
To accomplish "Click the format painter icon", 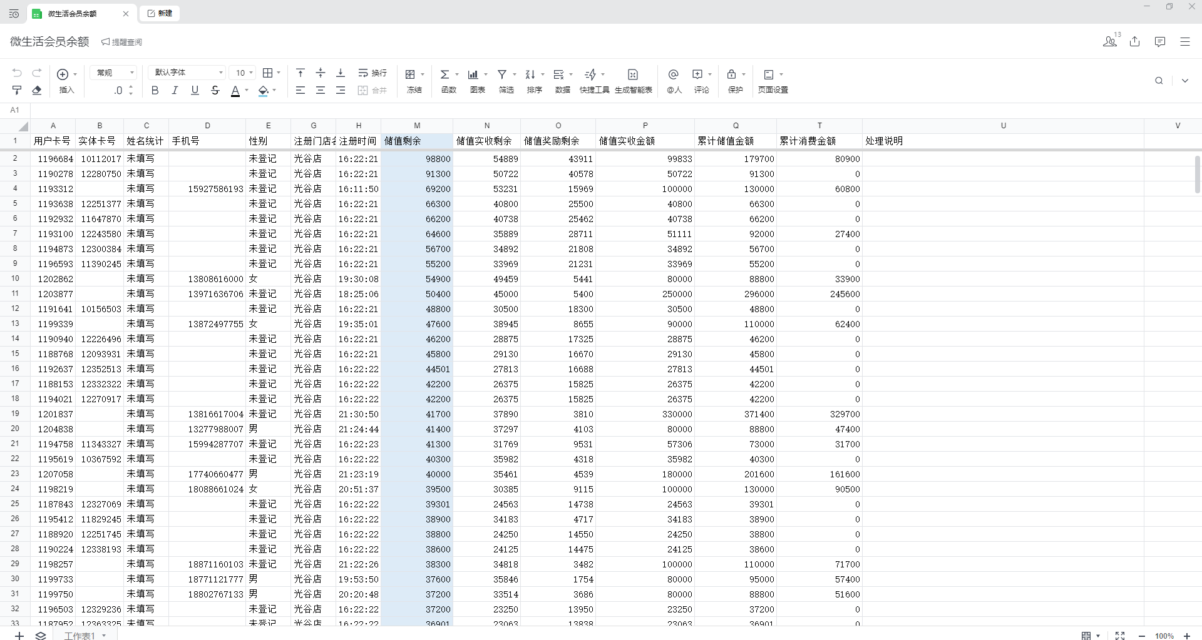I will coord(17,90).
